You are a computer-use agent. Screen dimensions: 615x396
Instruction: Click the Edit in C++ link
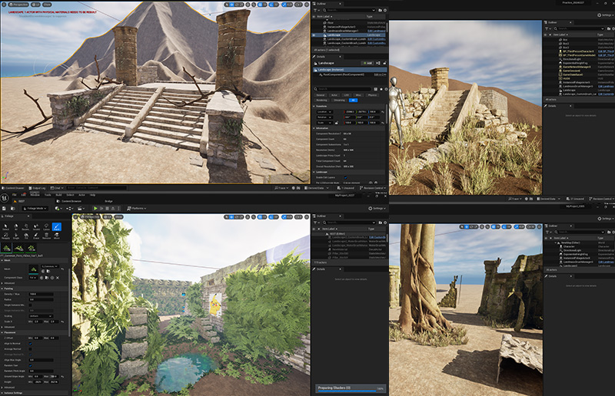tap(380, 74)
